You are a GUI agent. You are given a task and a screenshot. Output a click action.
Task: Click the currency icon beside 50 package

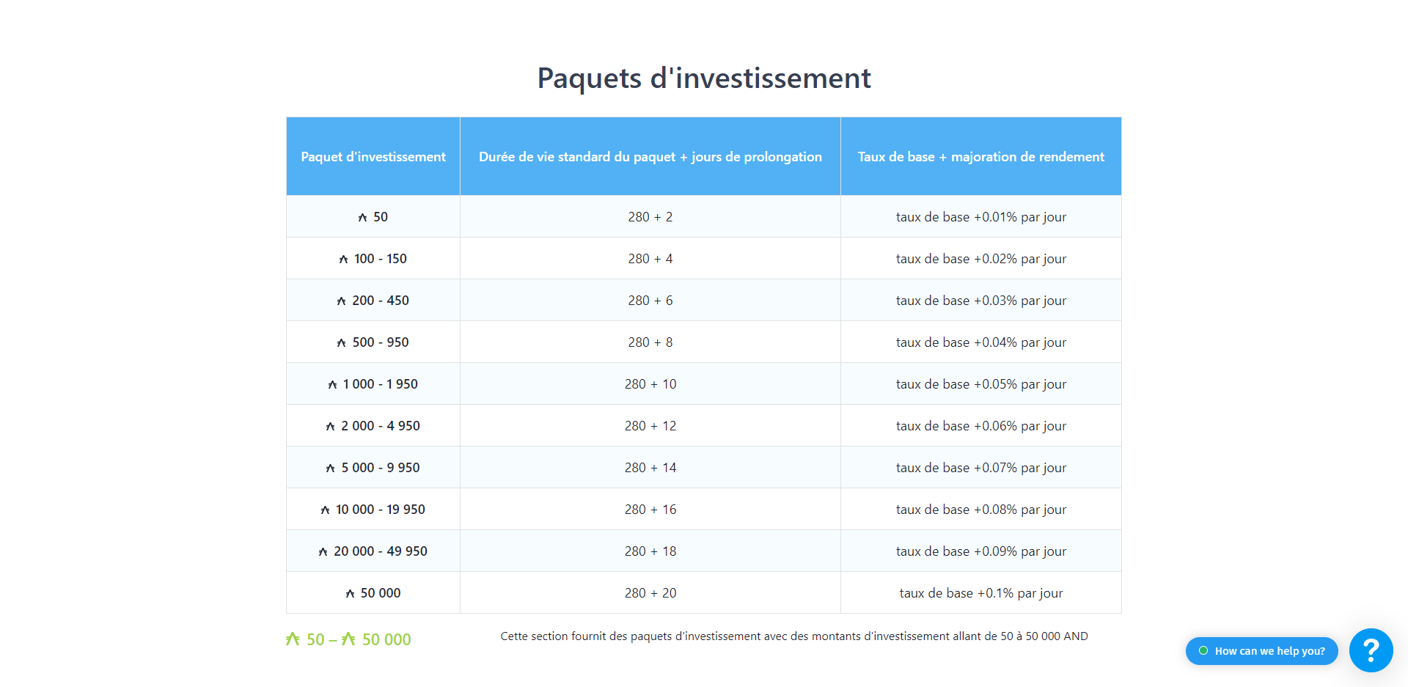362,218
